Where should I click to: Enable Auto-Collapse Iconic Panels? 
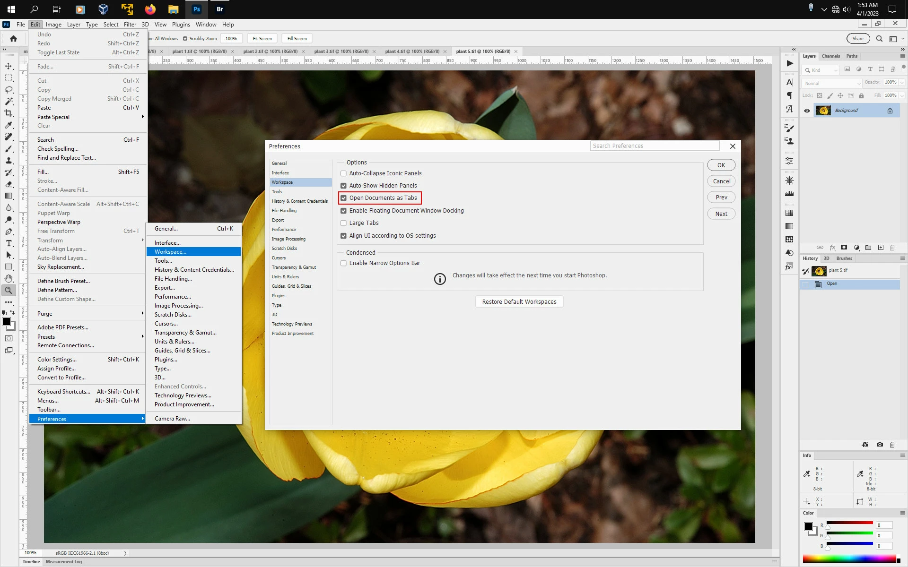(x=344, y=173)
